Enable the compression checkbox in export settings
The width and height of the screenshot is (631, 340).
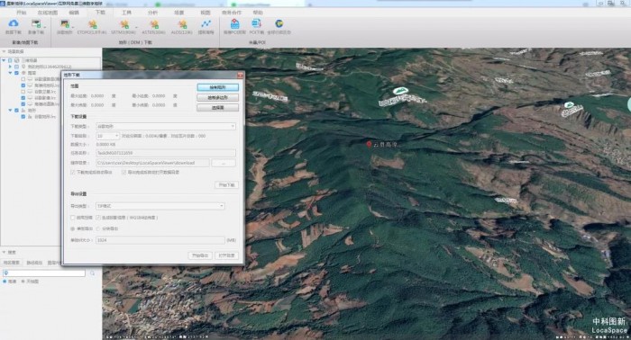[x=73, y=218]
